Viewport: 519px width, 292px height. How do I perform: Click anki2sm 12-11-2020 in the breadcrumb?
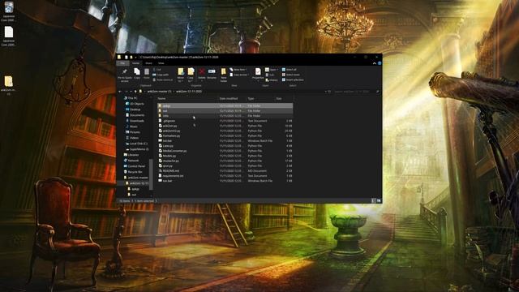(x=188, y=92)
